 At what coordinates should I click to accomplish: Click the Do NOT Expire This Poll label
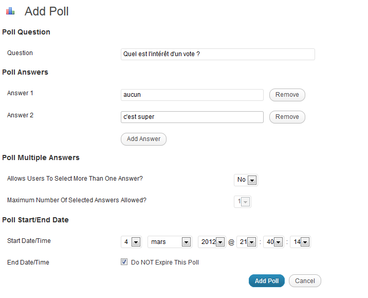[x=165, y=262]
